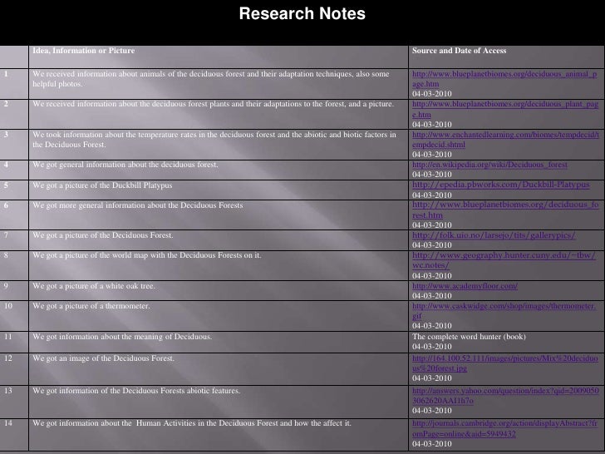Open the journals.cambridge.org abstract link
Viewport: 605px width, 454px height.
pos(504,428)
